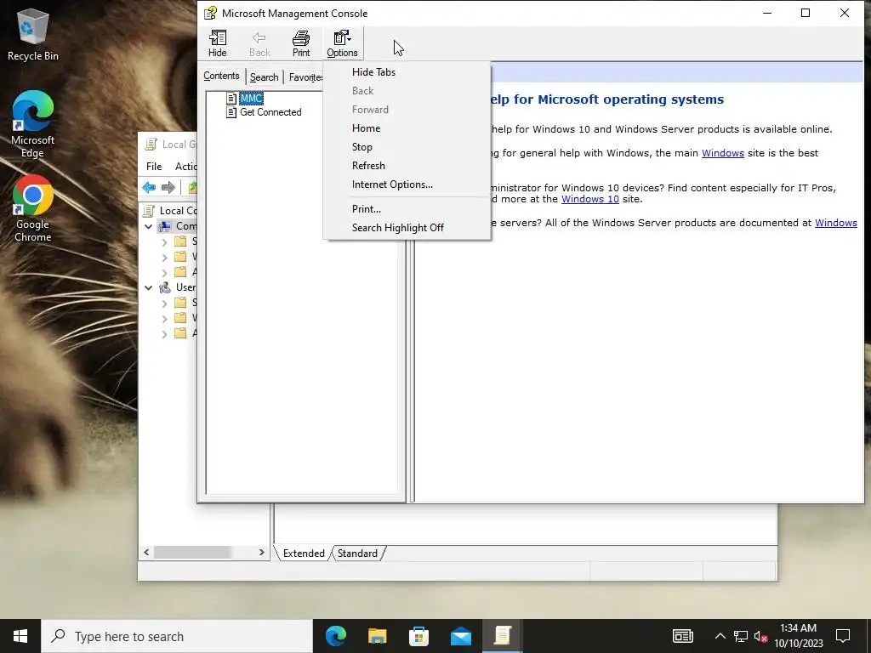The image size is (871, 653).
Task: Open File menu in Group Policy window
Action: [x=154, y=166]
